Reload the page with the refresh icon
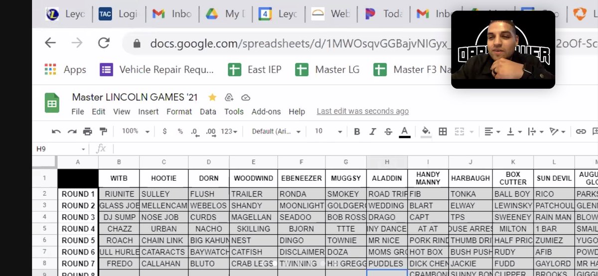 coord(104,43)
